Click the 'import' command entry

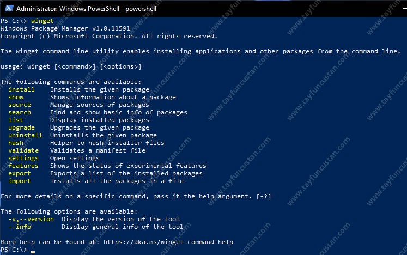pos(20,181)
